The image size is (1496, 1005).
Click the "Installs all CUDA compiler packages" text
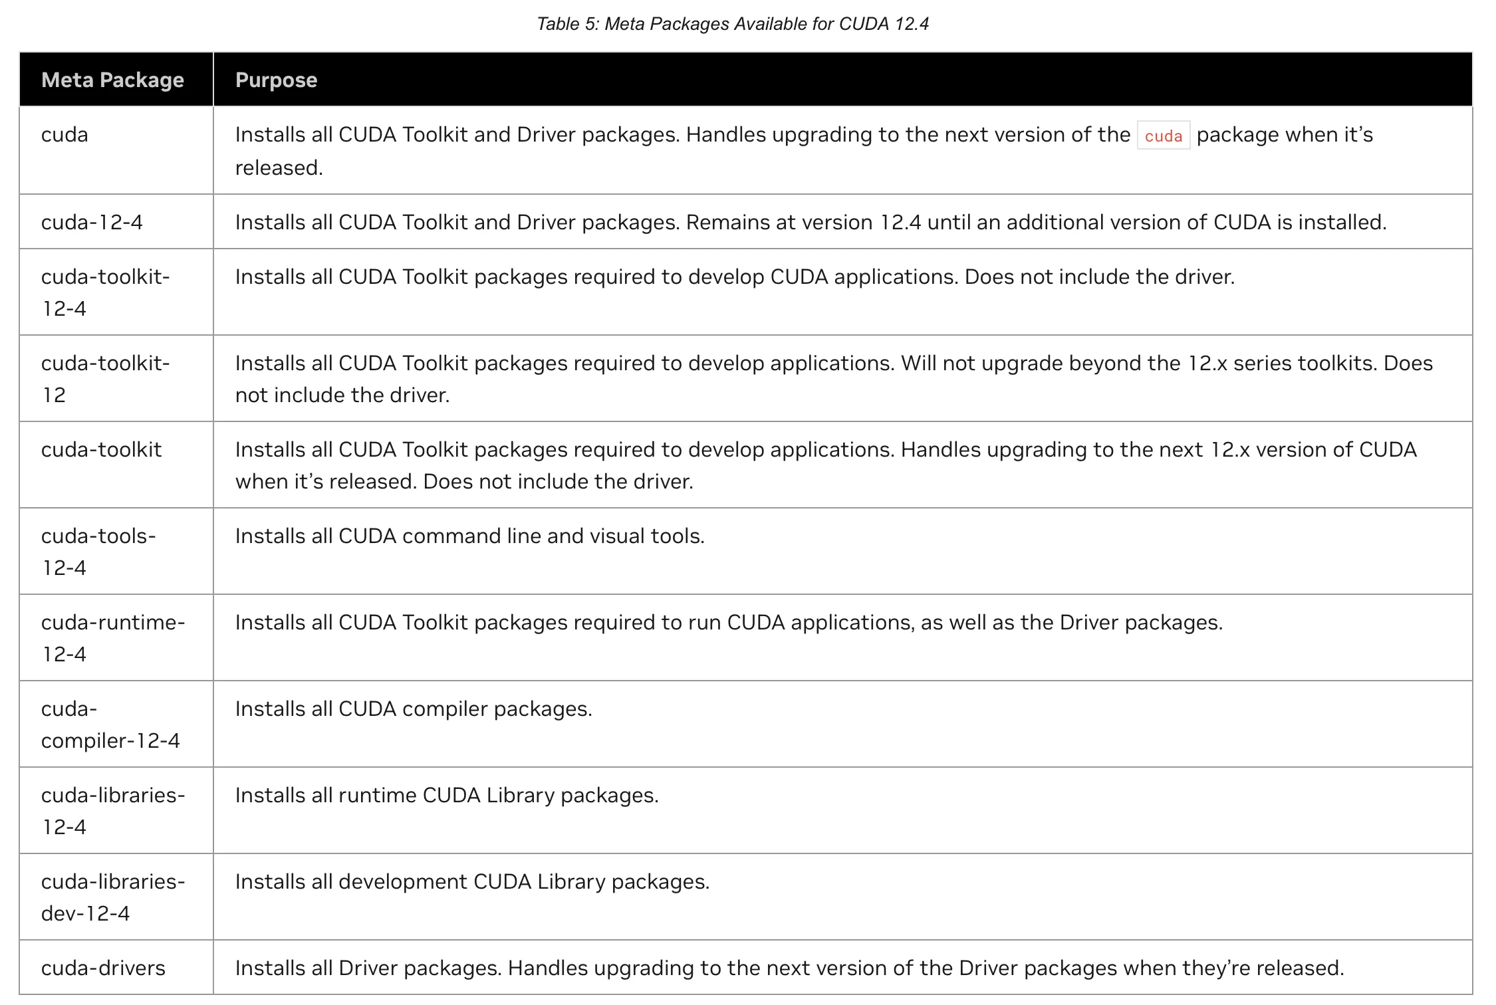click(x=413, y=709)
